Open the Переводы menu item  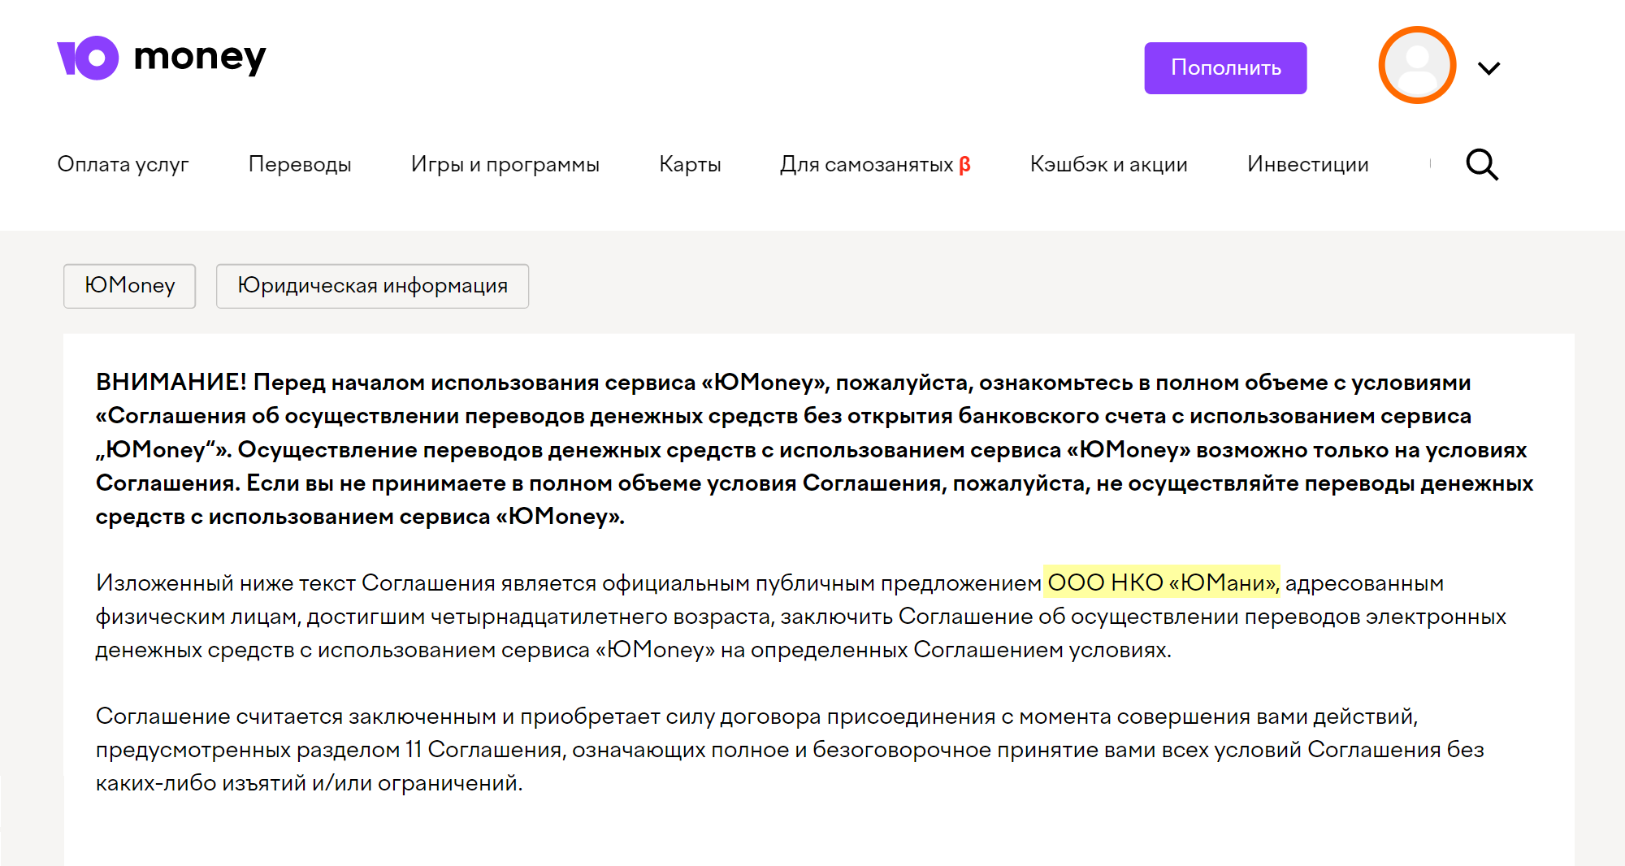click(300, 164)
